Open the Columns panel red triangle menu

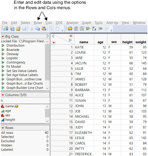coord(3,95)
